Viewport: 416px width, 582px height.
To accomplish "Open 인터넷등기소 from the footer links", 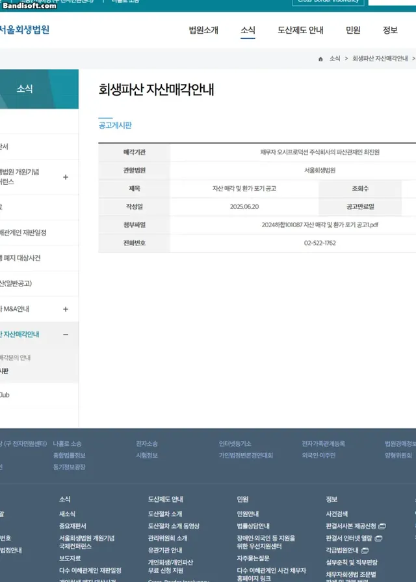I will [x=235, y=444].
